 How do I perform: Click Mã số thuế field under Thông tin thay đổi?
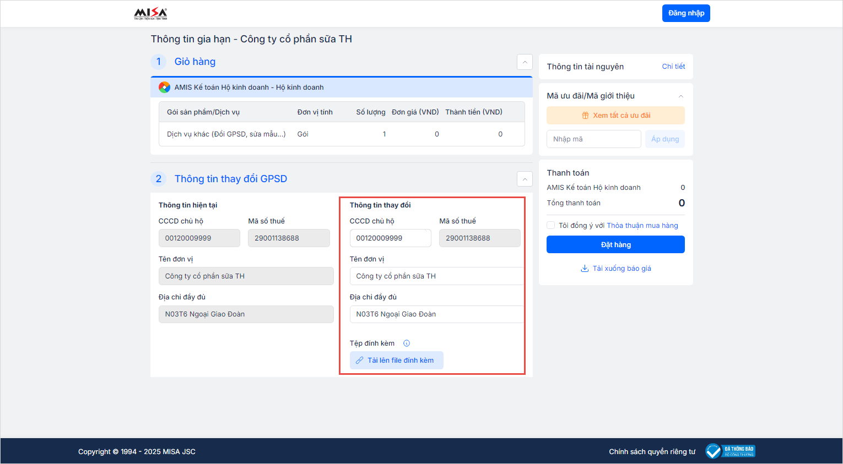point(479,238)
